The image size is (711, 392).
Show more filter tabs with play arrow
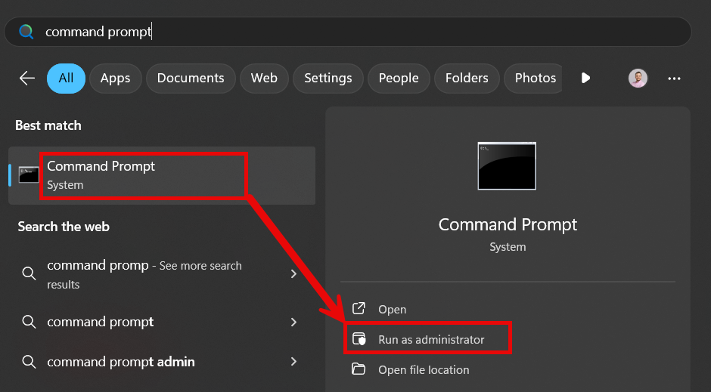(585, 79)
